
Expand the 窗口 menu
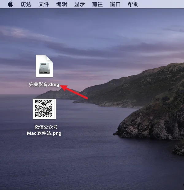tap(115, 4)
